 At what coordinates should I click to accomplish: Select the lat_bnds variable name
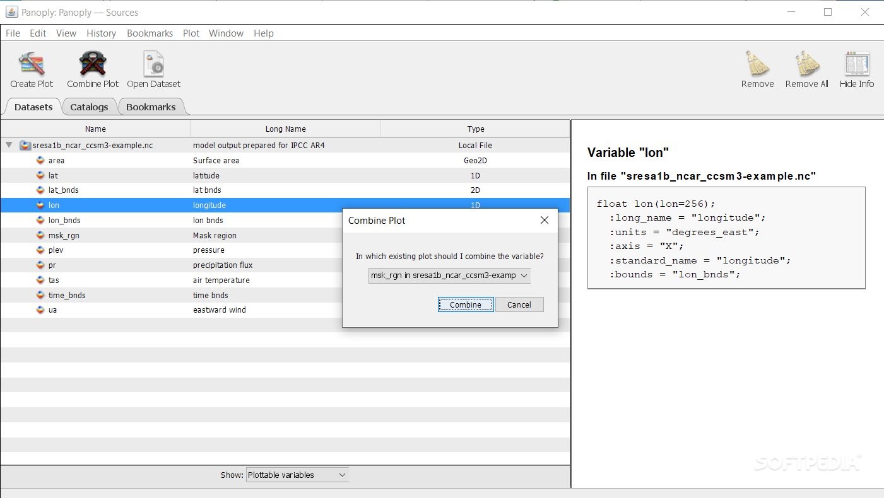click(63, 190)
